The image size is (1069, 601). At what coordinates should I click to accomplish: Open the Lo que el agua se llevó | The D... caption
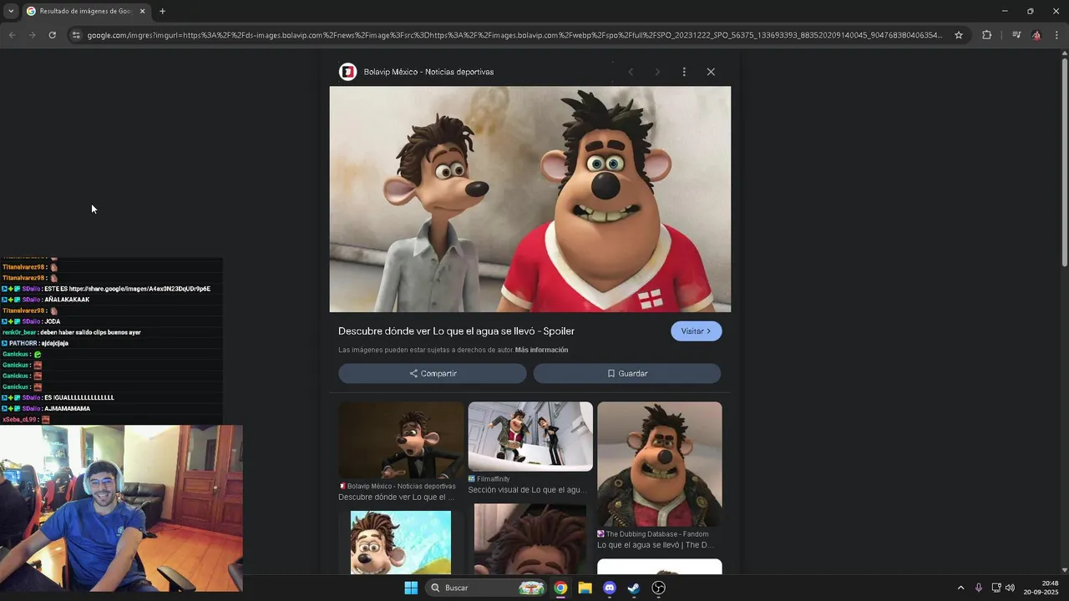point(655,545)
